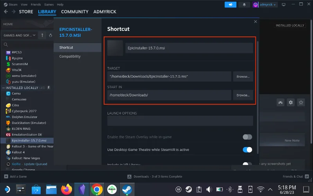This screenshot has width=313, height=196.
Task: Click the INSTALLED LOCALLY badge
Action: click(290, 25)
